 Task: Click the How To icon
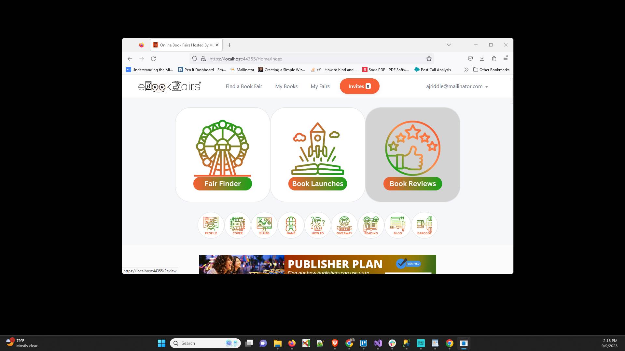317,225
